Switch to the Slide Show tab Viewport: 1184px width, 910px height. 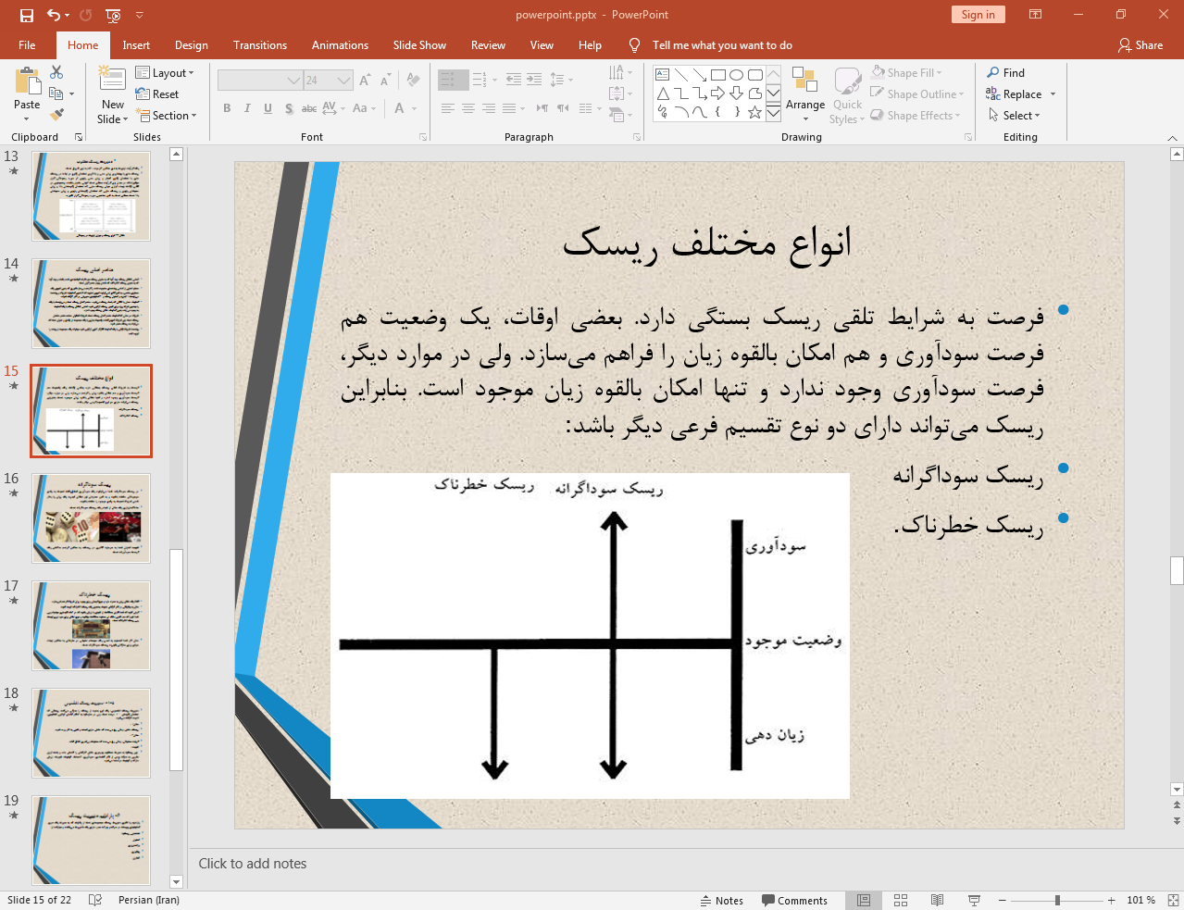click(419, 44)
